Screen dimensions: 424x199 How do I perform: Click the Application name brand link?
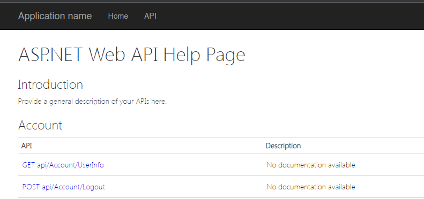coord(55,16)
